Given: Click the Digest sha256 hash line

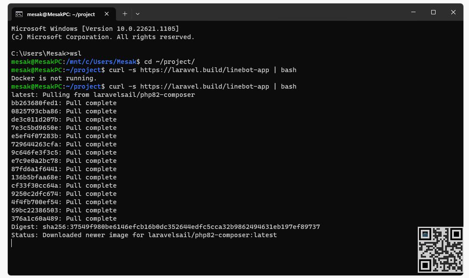Looking at the screenshot, I should click(165, 227).
